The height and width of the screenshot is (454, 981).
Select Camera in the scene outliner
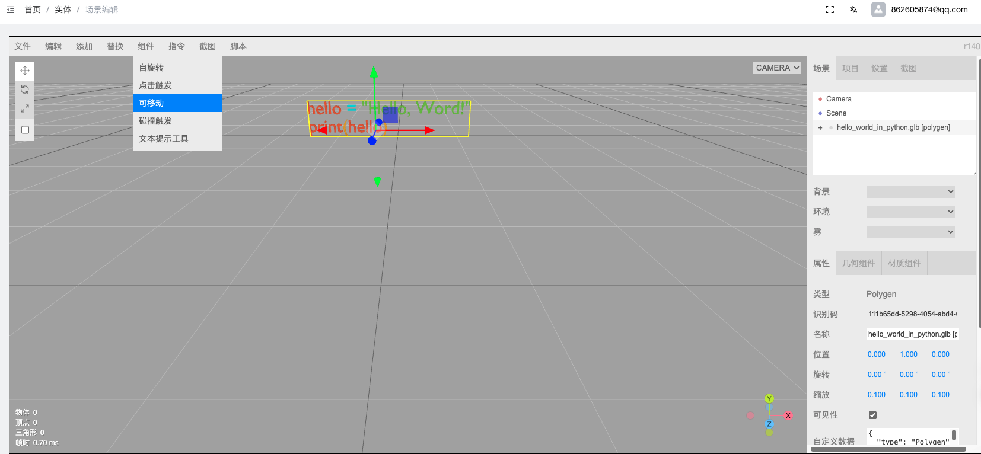[x=894, y=99]
